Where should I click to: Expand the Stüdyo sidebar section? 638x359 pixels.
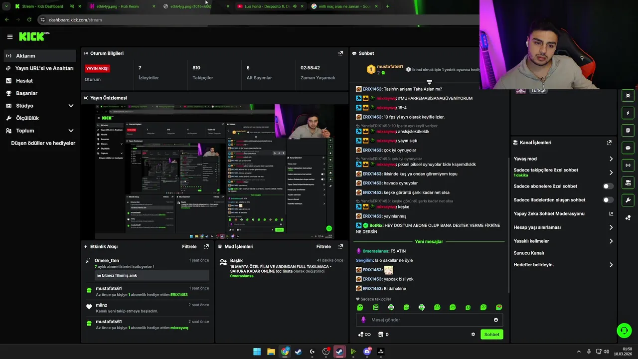[x=71, y=106]
